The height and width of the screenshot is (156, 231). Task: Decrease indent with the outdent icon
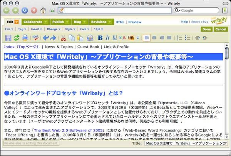[x=198, y=38]
